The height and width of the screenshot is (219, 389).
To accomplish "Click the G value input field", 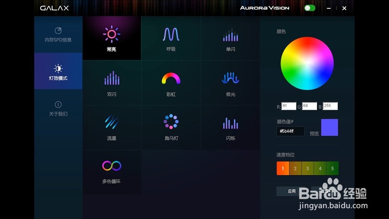I will (309, 106).
